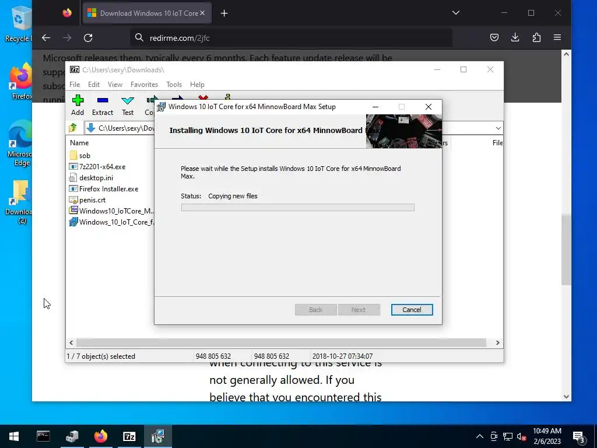
Task: Close the Download Windows 10 IoT Core tab
Action: pos(202,13)
